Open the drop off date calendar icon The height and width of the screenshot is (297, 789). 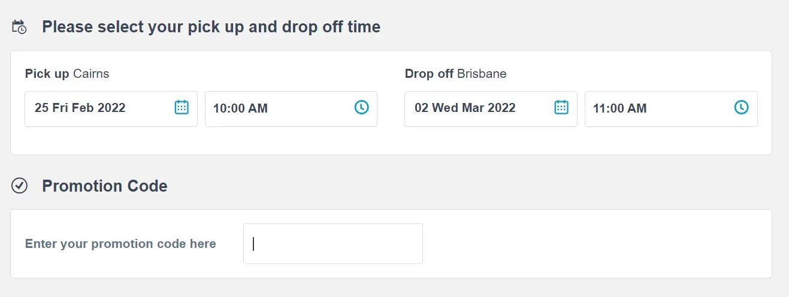[x=561, y=108]
